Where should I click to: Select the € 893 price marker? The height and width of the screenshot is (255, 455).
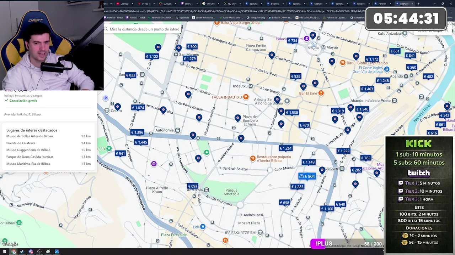tap(192, 186)
